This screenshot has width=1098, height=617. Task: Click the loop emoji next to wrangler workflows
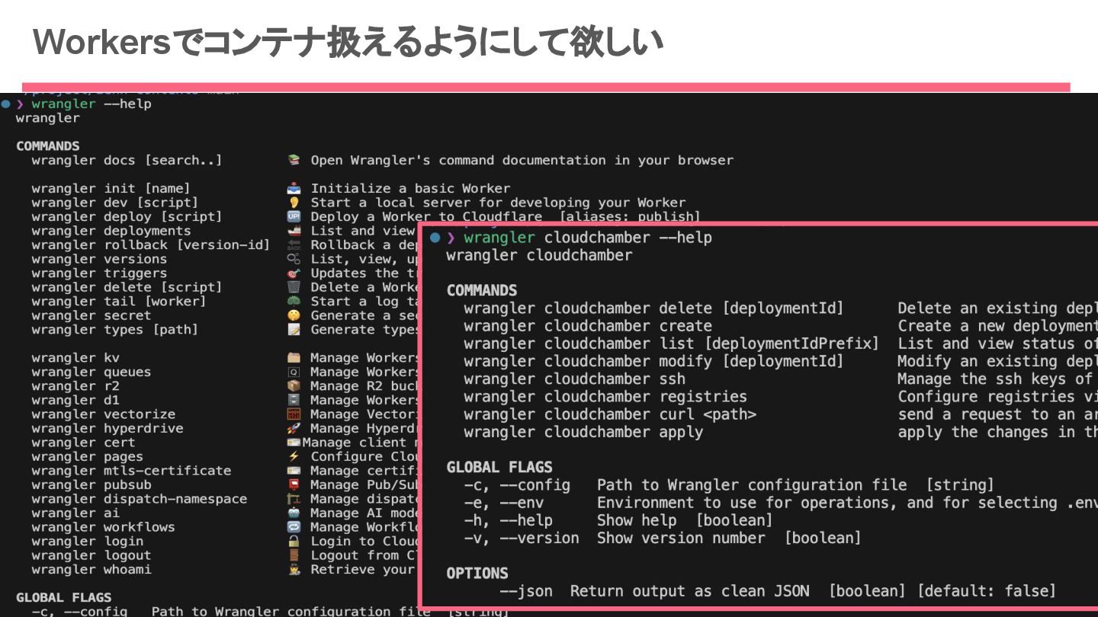pyautogui.click(x=294, y=527)
